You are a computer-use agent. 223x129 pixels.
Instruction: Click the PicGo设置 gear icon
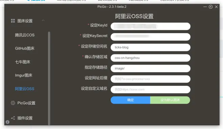[x=13, y=103]
